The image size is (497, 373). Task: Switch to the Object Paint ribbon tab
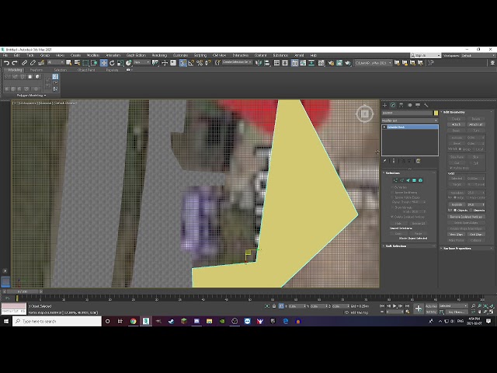[x=86, y=70]
